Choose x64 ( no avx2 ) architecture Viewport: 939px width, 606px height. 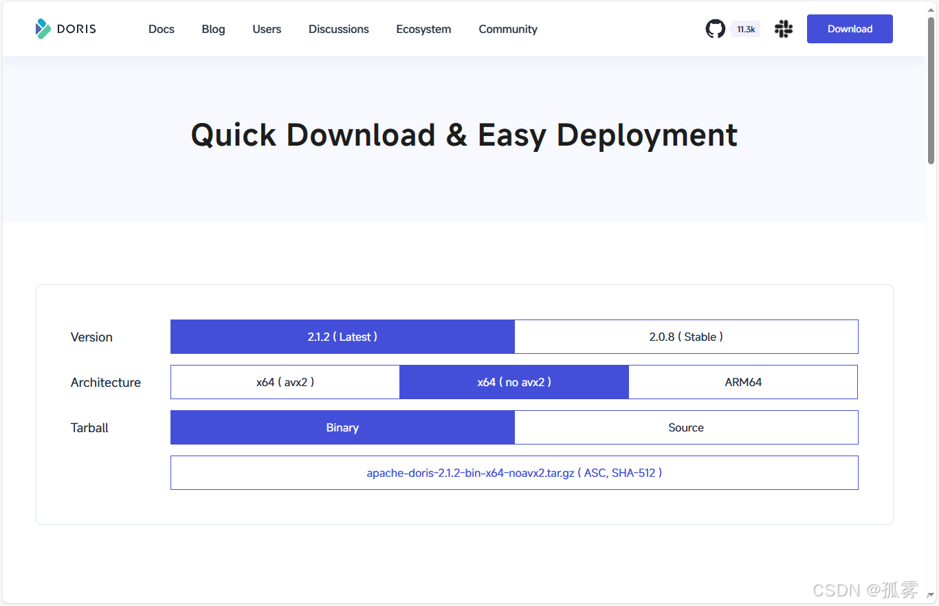click(514, 382)
